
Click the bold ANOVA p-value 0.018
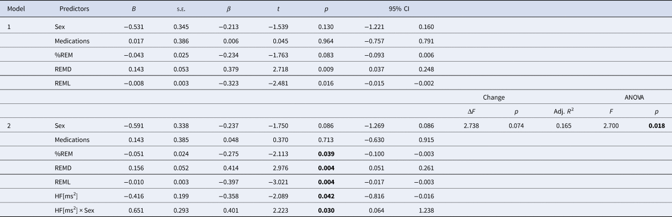[x=656, y=125]
